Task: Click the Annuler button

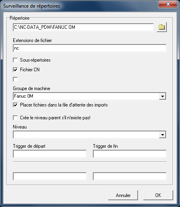Action: [123, 195]
